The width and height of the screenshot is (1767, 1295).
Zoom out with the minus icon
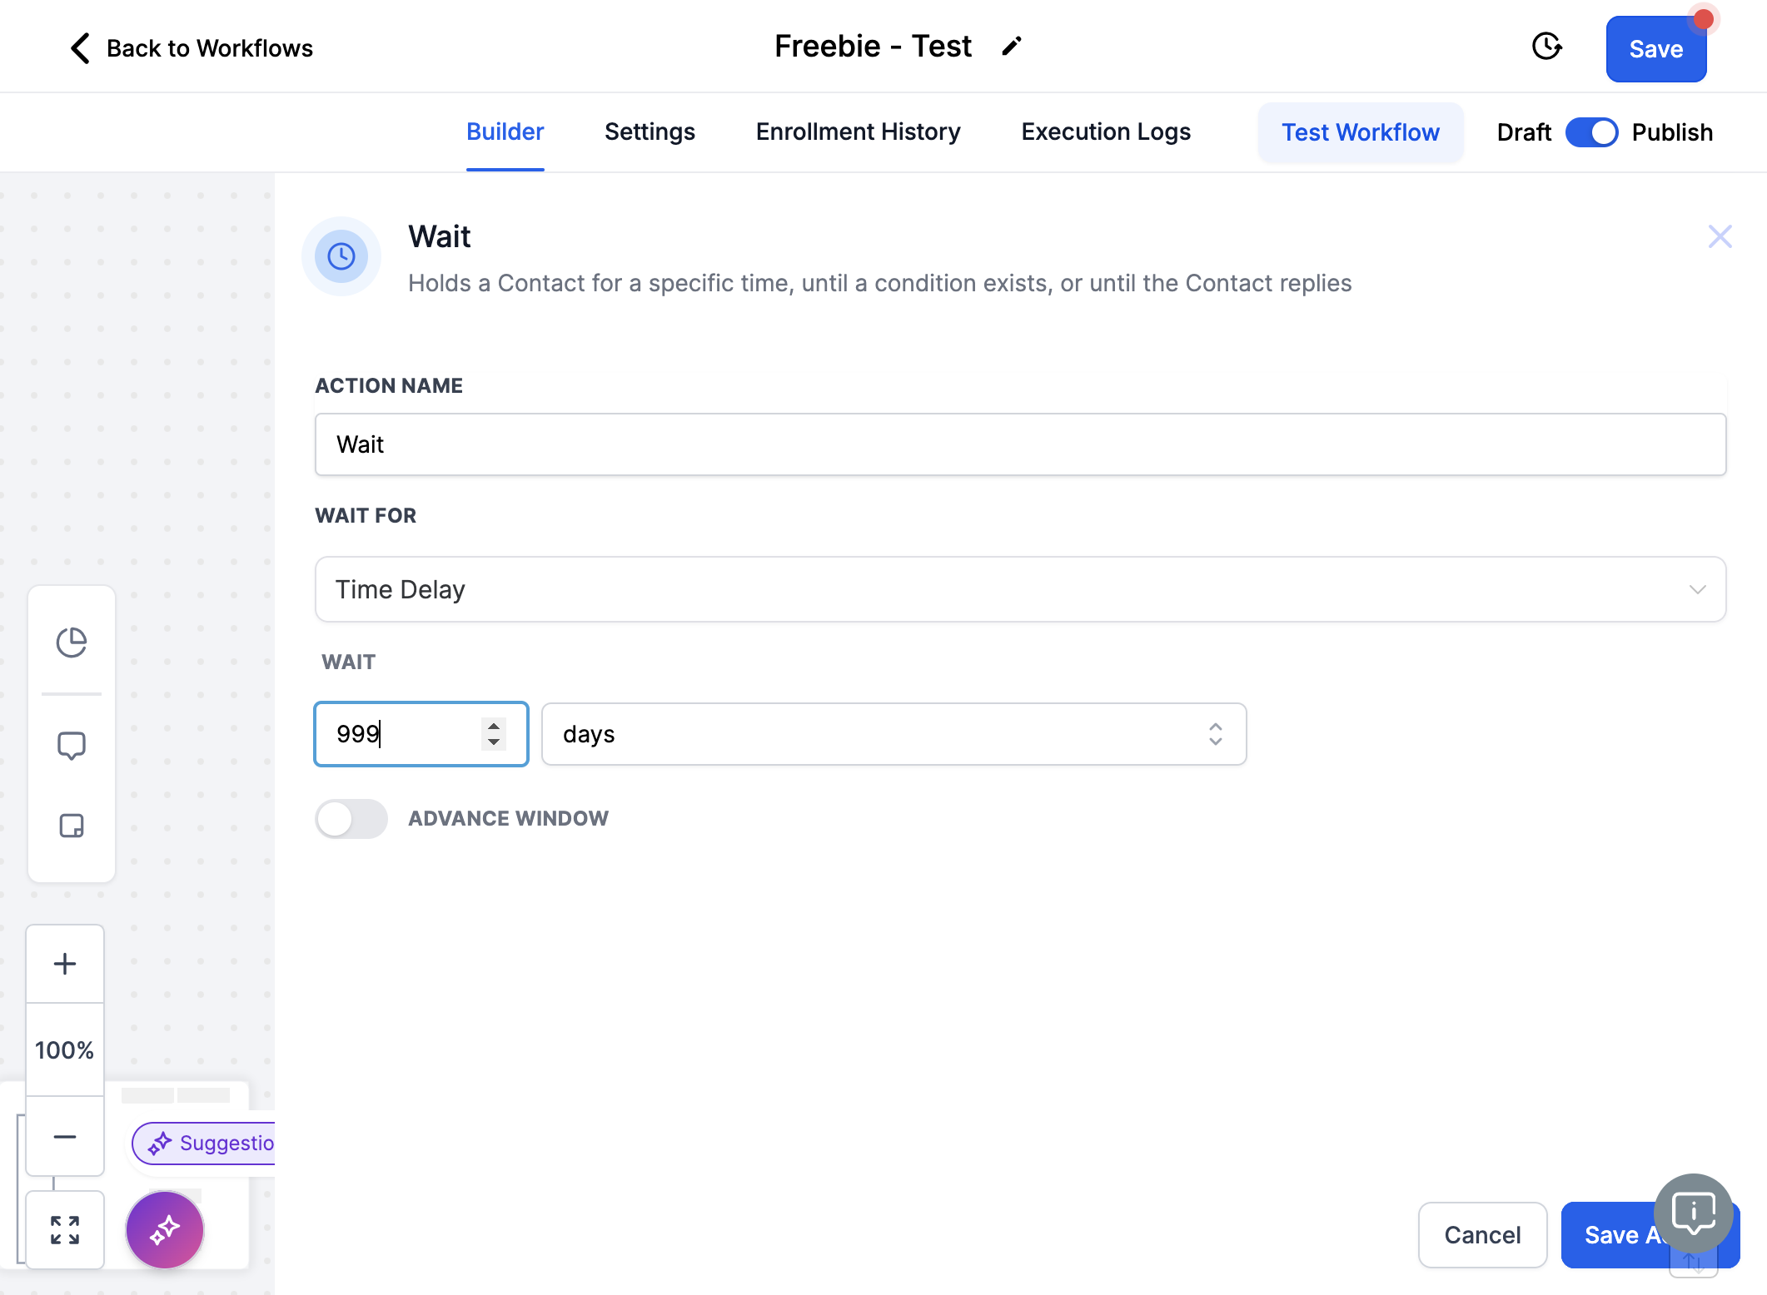65,1137
